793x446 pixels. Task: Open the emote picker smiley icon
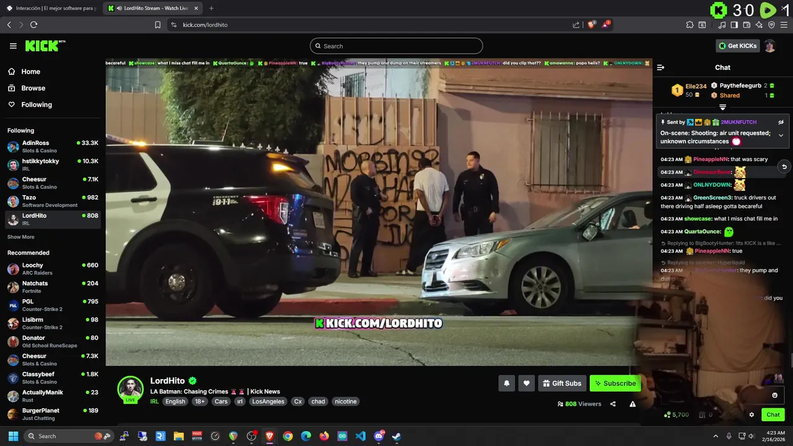pos(774,395)
